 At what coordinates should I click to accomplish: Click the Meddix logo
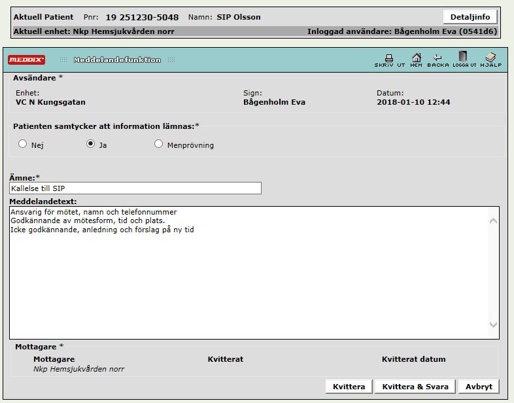27,60
